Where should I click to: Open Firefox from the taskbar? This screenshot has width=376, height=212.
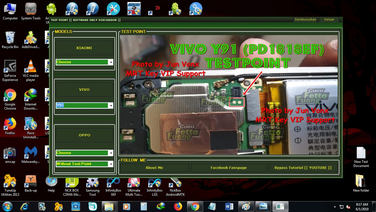click(x=178, y=206)
